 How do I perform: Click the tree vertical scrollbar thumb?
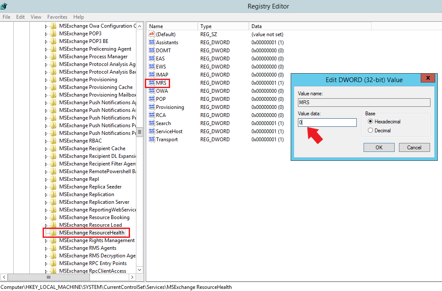(x=139, y=132)
